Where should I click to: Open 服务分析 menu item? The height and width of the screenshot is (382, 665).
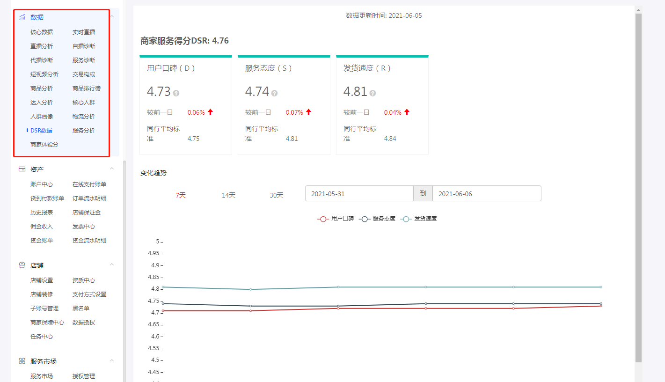84,131
